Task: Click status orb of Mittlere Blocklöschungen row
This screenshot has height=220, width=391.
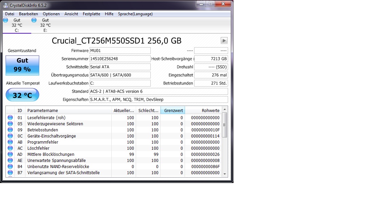Action: coord(10,154)
